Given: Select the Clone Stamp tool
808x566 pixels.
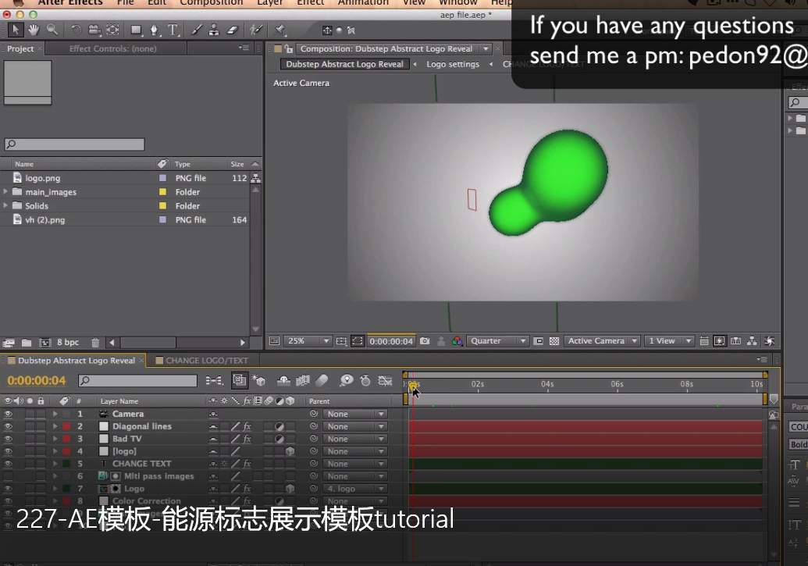Looking at the screenshot, I should pos(214,30).
